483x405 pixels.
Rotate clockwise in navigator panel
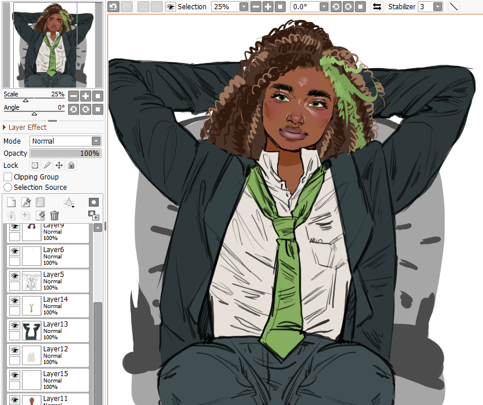pos(85,110)
